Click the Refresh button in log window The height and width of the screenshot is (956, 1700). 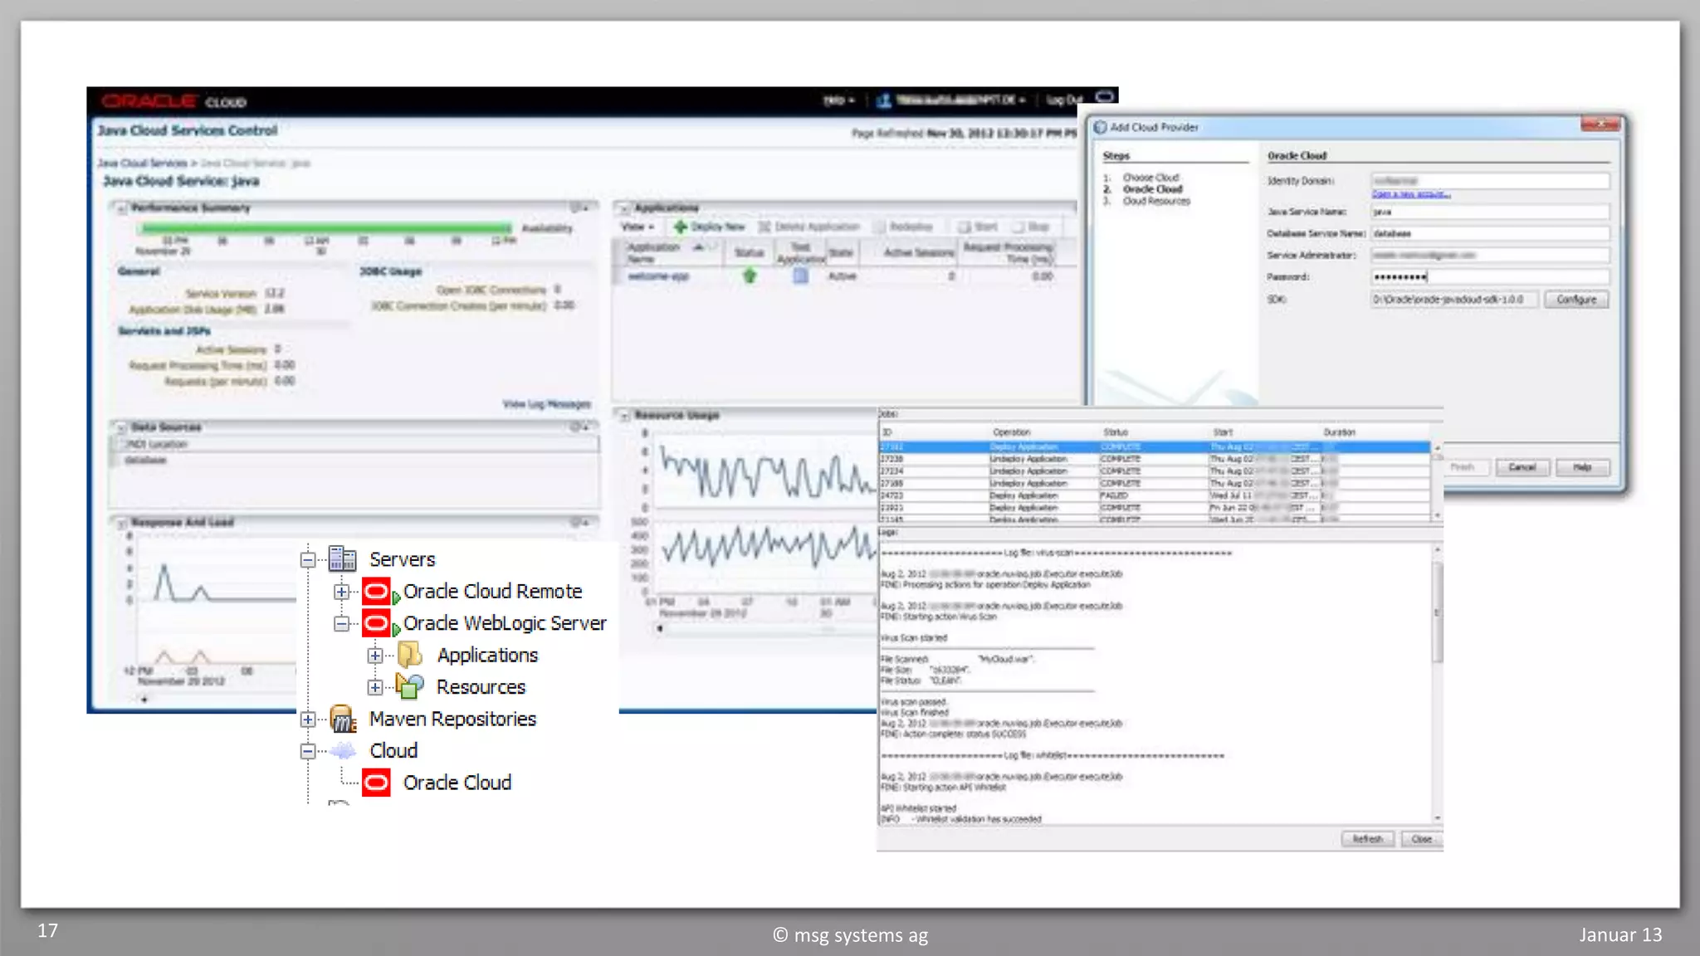(x=1367, y=839)
